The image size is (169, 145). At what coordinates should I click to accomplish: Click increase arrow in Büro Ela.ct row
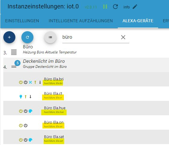click(26, 97)
